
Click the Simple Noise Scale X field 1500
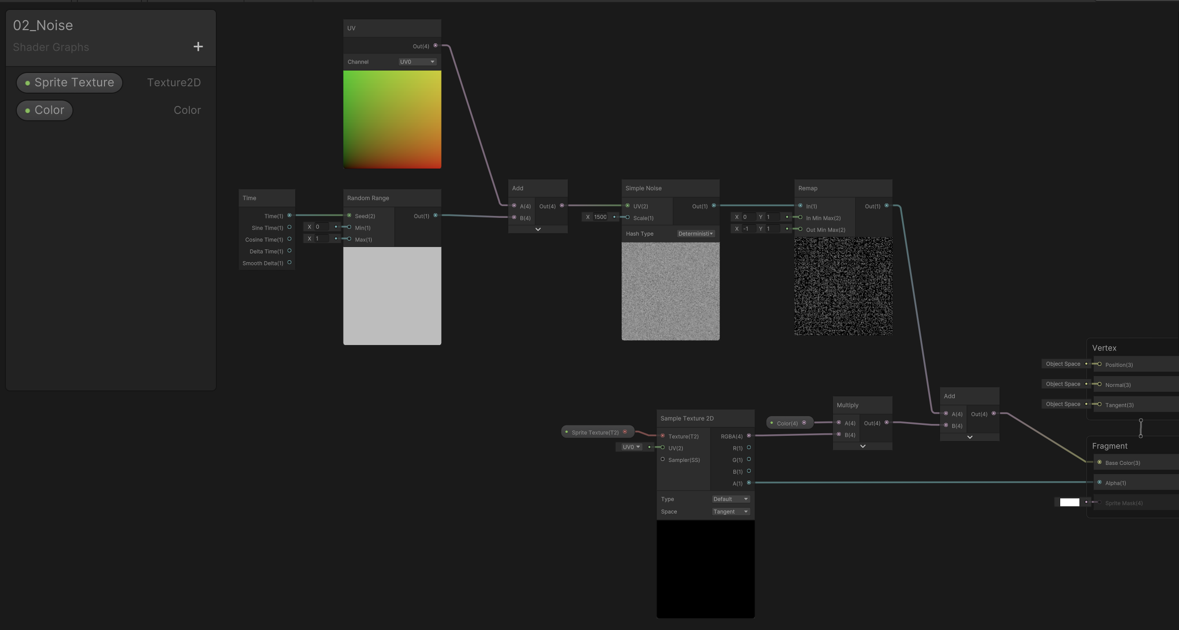coord(601,217)
